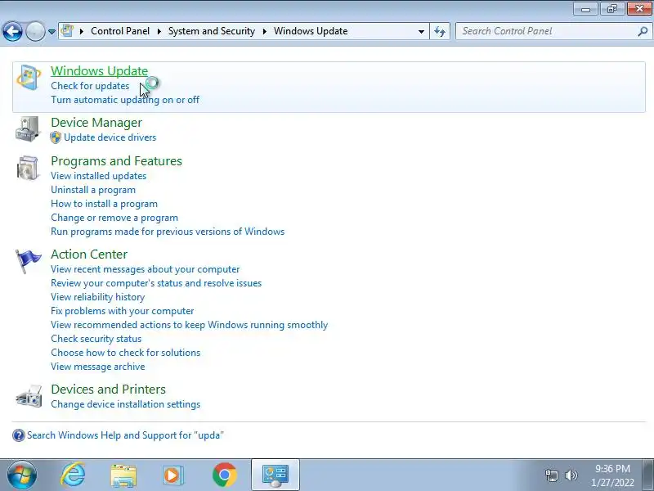Click the shield icon beside Update device drivers

[56, 137]
